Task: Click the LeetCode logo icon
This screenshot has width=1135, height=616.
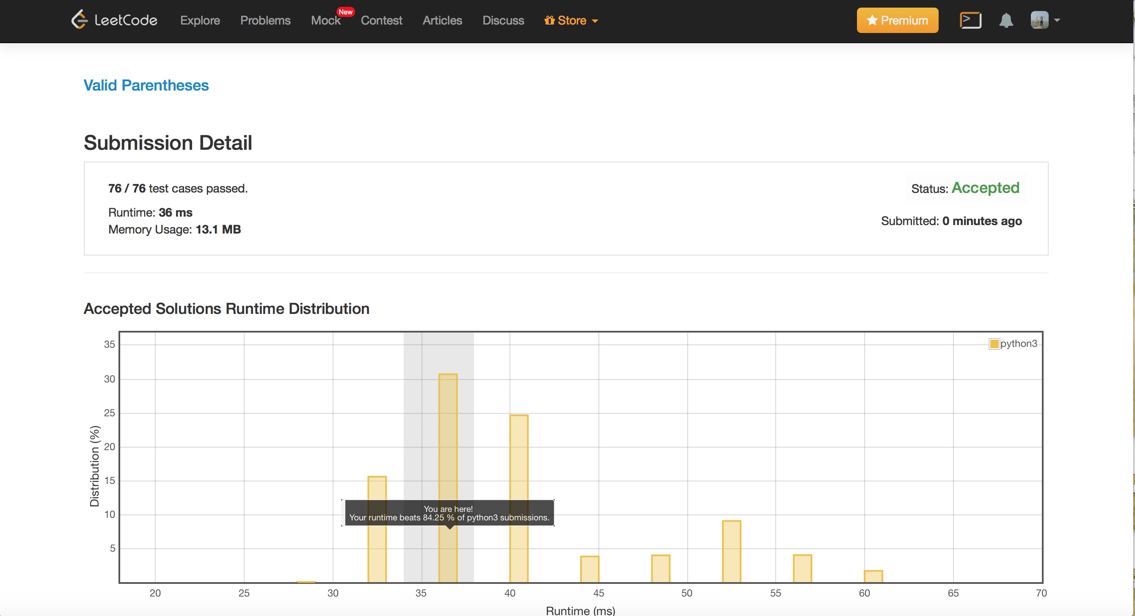Action: (x=79, y=20)
